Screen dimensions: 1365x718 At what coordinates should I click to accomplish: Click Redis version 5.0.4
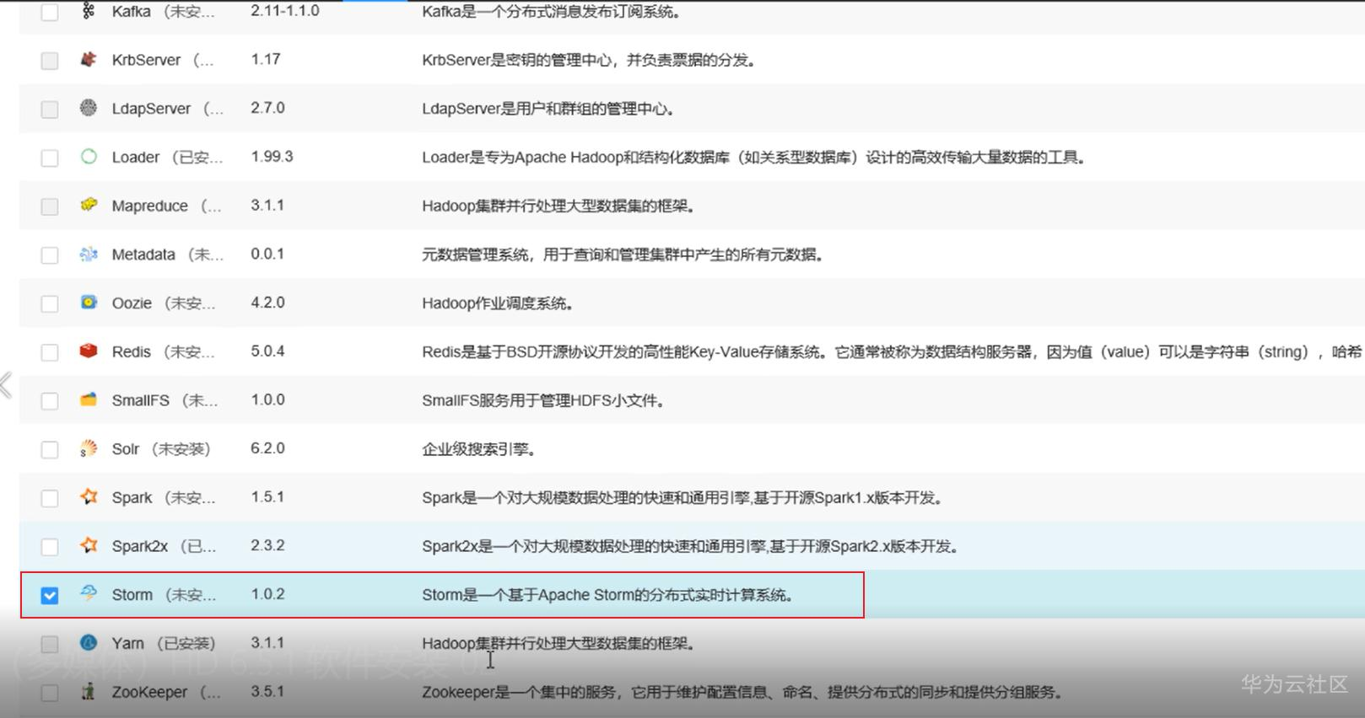[x=267, y=351]
